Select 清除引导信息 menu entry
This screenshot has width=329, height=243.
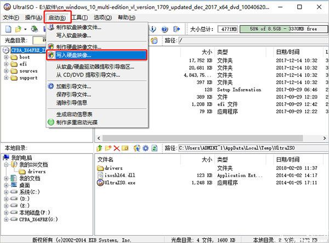tap(97, 102)
